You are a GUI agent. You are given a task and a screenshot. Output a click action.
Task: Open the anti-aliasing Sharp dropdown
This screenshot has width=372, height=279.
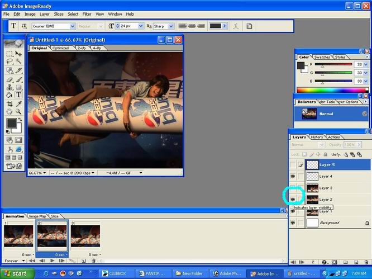click(x=171, y=26)
